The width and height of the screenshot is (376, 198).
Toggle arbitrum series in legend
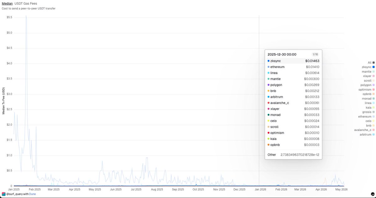pyautogui.click(x=367, y=134)
